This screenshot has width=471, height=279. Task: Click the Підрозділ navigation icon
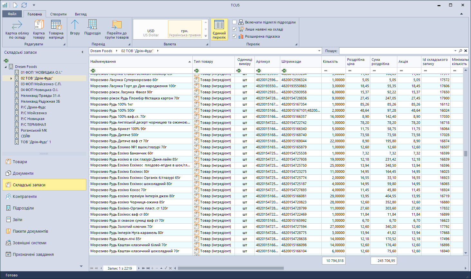[x=92, y=28]
